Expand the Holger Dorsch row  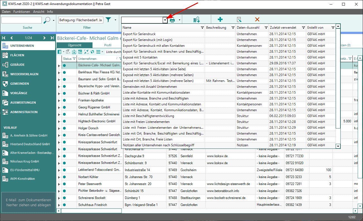point(59,128)
